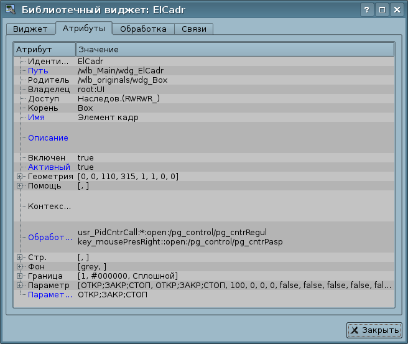Expand the Помощь attribute node

pyautogui.click(x=20, y=186)
